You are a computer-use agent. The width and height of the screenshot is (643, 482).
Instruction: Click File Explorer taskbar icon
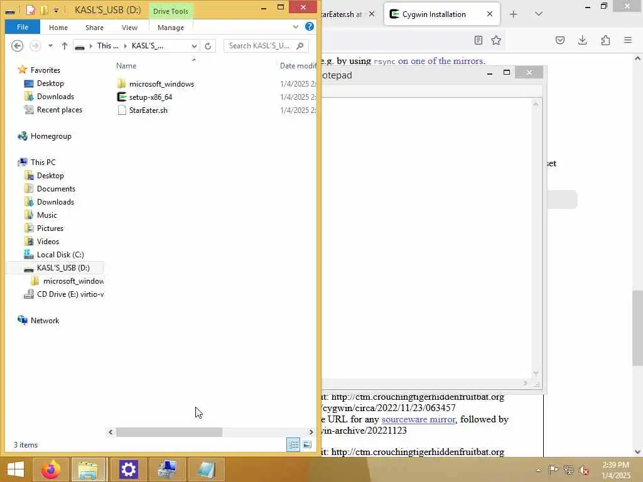[x=89, y=469]
